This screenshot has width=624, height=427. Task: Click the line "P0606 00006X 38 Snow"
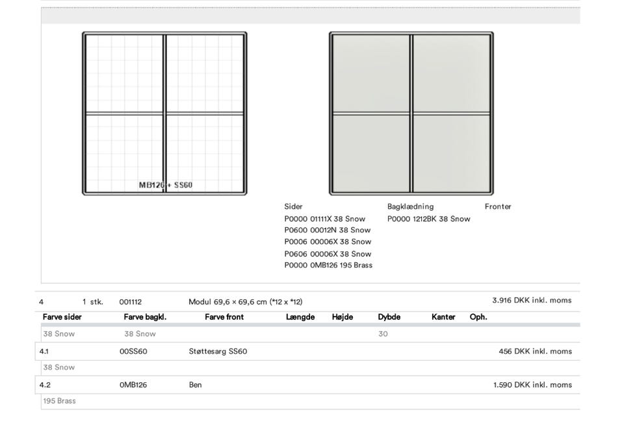[x=328, y=254]
